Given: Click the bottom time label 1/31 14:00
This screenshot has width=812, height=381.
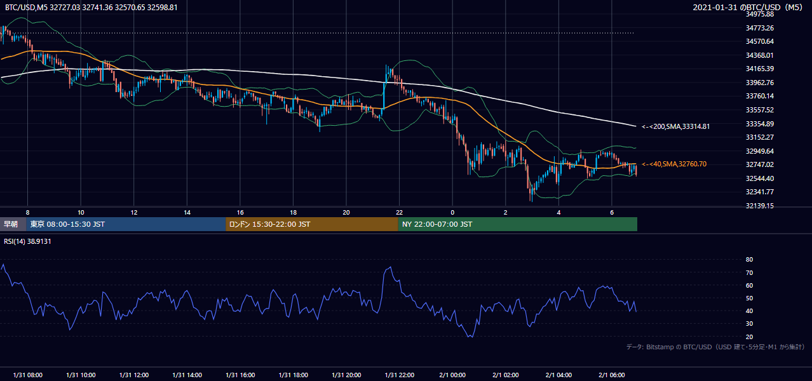Looking at the screenshot, I should [187, 375].
